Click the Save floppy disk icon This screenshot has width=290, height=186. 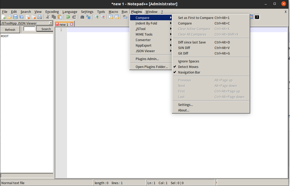pyautogui.click(x=15, y=17)
